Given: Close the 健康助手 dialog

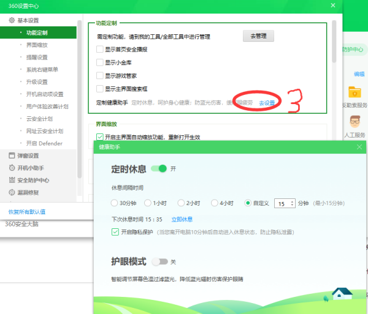Looking at the screenshot, I should 359,147.
